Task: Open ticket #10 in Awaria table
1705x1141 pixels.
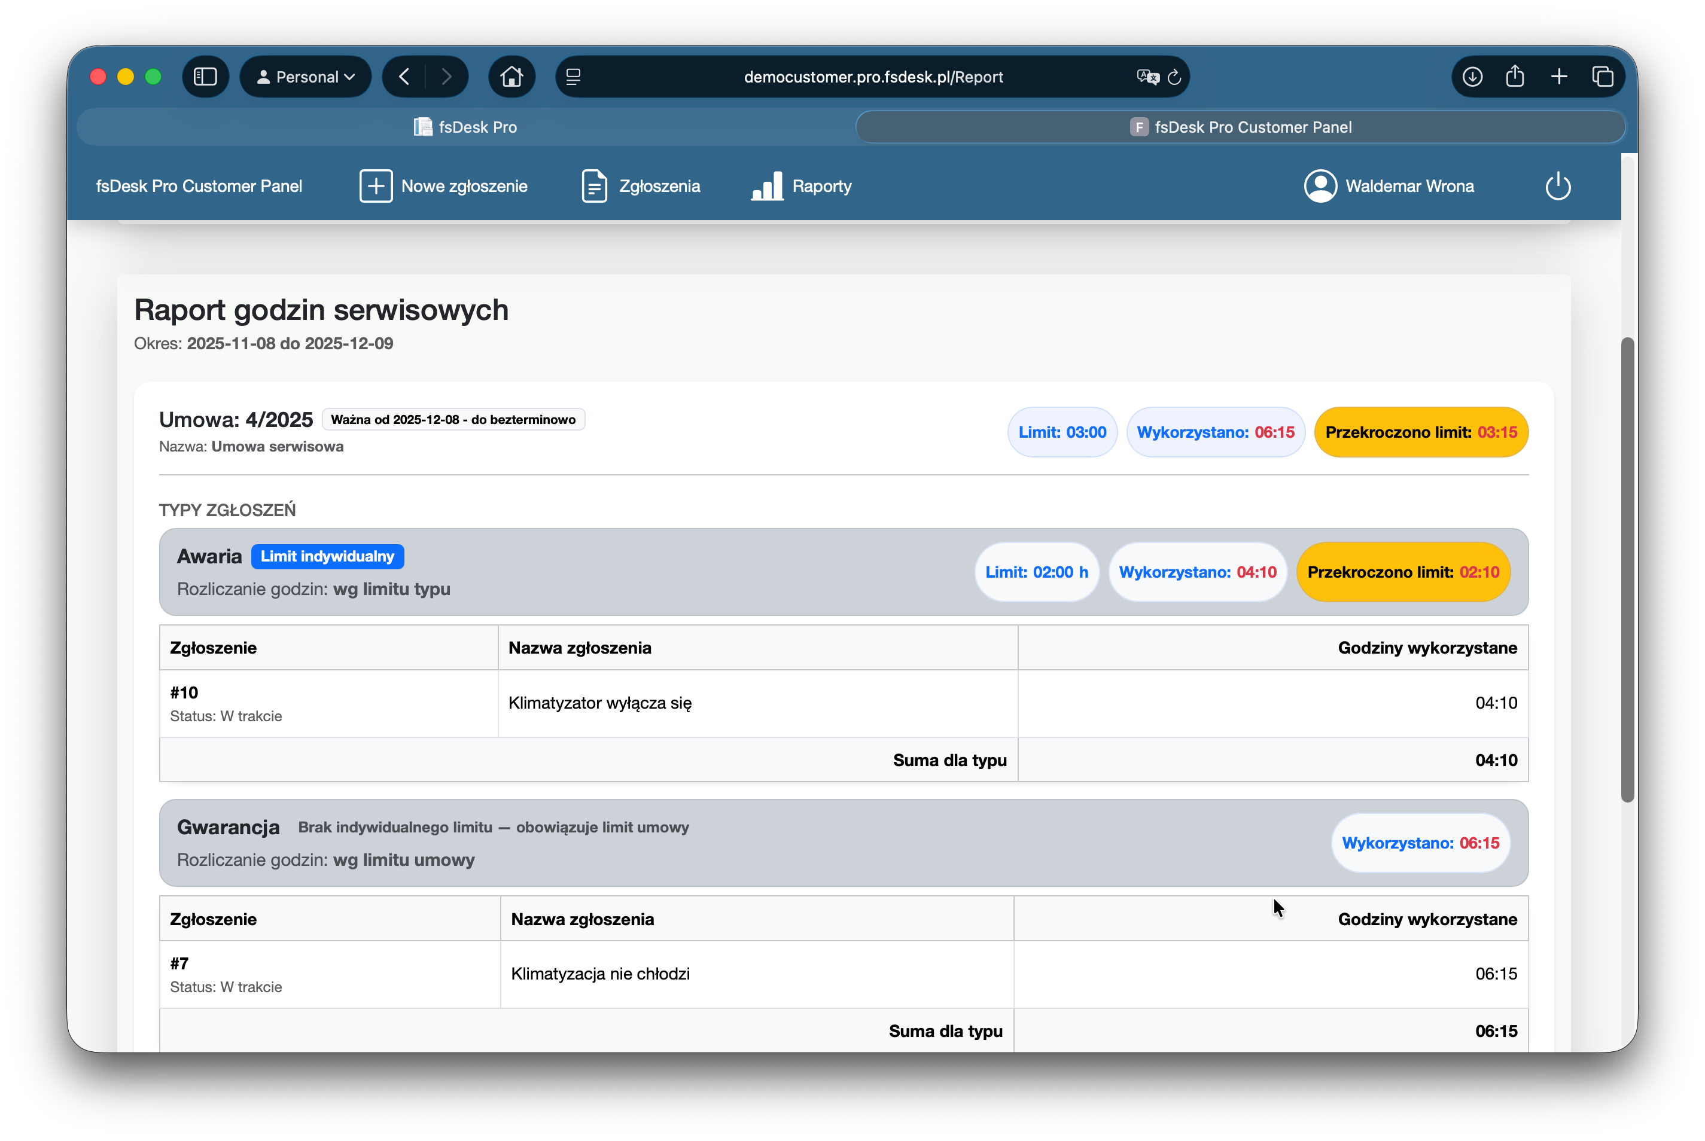Action: 184,692
